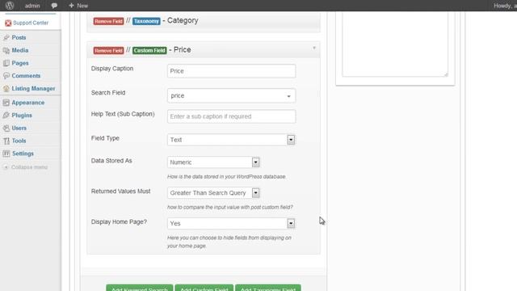This screenshot has height=291, width=517.
Task: Focus the Display Caption input
Action: point(231,71)
